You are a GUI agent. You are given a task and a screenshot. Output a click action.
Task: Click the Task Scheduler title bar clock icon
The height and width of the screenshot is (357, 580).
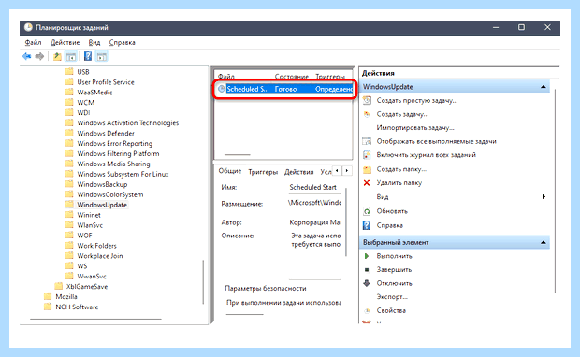(x=28, y=27)
